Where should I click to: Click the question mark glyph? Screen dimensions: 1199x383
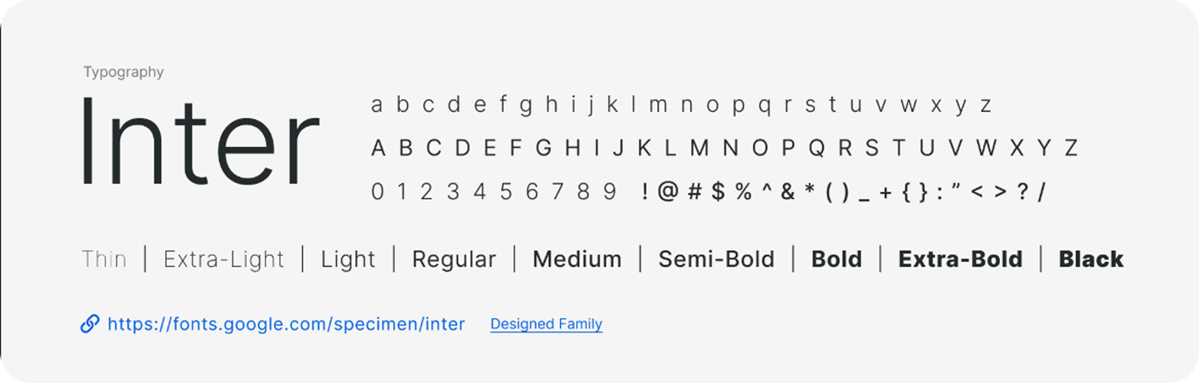1022,191
